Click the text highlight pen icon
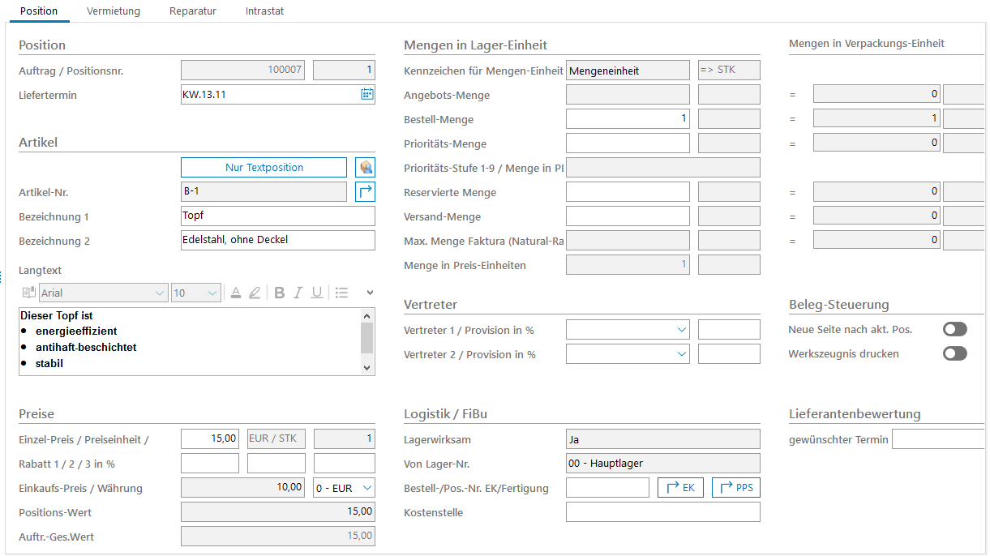 [x=255, y=293]
